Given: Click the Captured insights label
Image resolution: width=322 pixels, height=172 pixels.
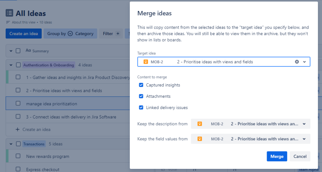Looking at the screenshot, I should coord(163,85).
